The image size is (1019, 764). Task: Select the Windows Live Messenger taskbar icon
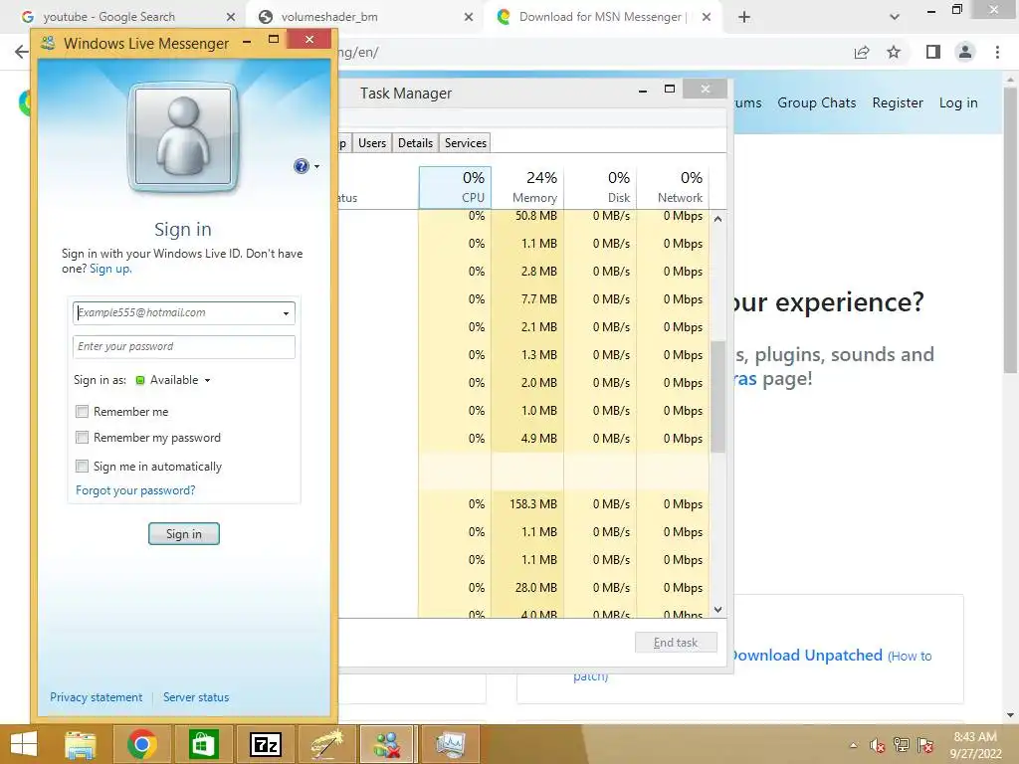tap(387, 744)
